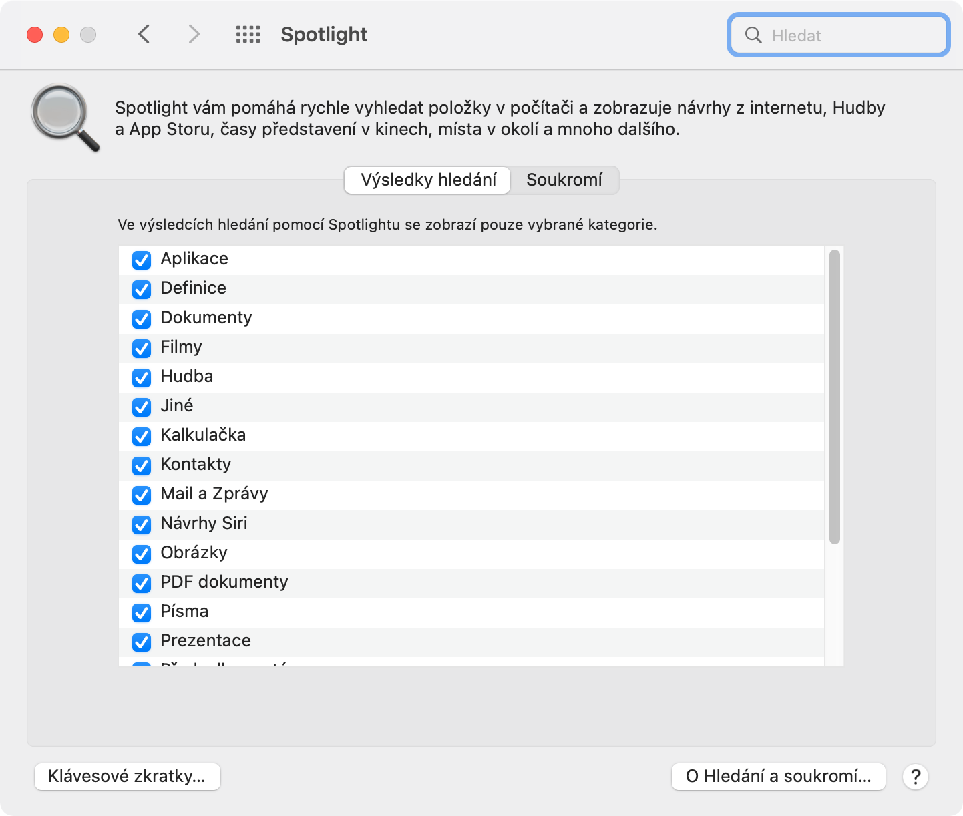Select the Mail a Zprávy label
Screen dimensions: 963x816
(x=214, y=494)
